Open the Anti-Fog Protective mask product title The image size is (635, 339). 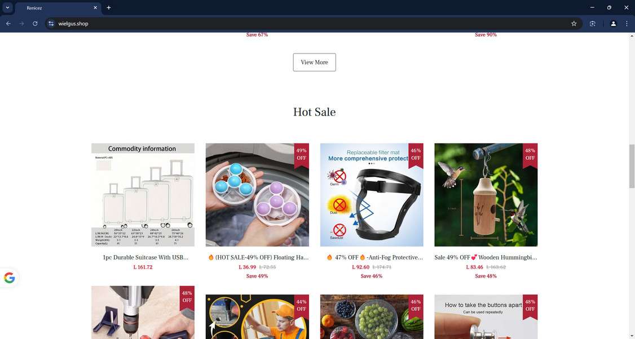pyautogui.click(x=374, y=257)
